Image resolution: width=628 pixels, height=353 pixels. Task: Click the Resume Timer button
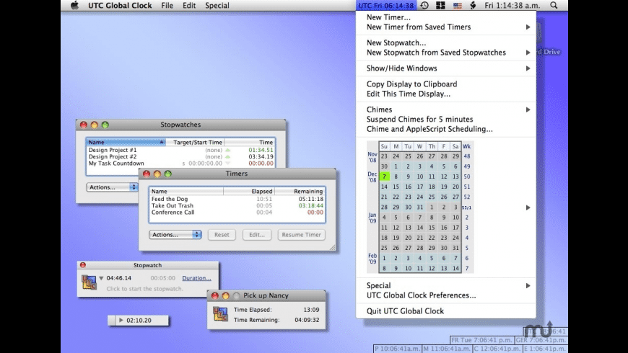(302, 235)
